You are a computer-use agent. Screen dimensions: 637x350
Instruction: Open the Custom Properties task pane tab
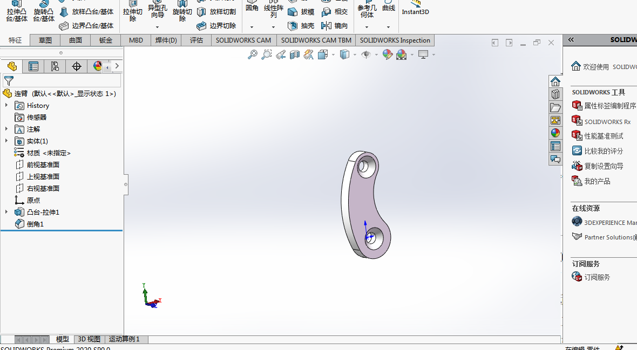pyautogui.click(x=555, y=146)
